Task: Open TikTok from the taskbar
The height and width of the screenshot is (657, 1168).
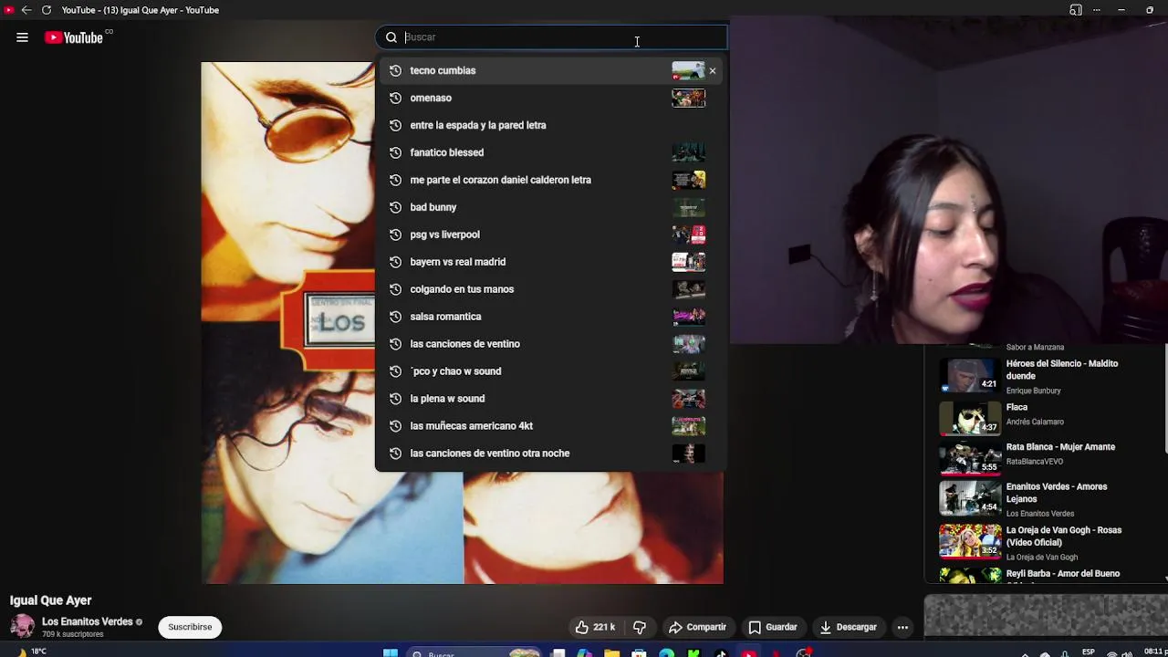Action: pyautogui.click(x=721, y=652)
